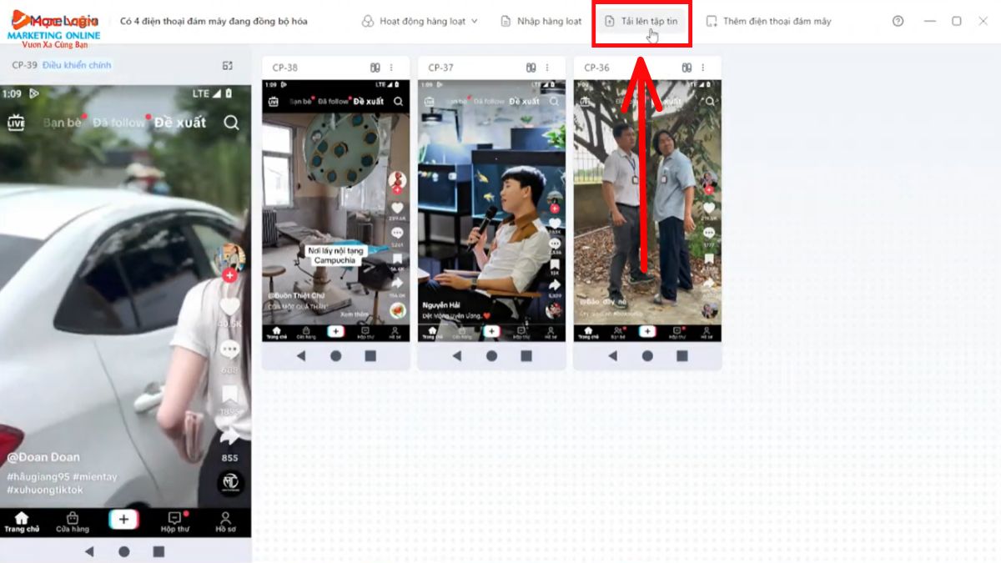Viewport: 1001px width, 563px height.
Task: Tap Android recents square on CP-36
Action: (x=682, y=356)
